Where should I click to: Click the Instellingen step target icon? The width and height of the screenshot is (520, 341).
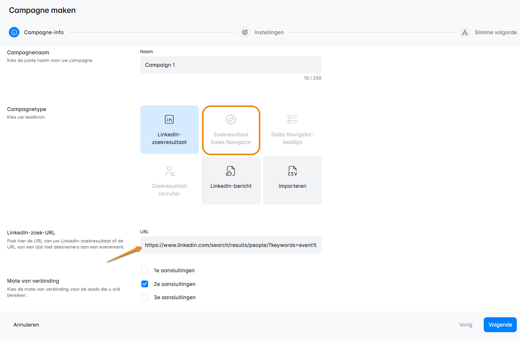pyautogui.click(x=245, y=33)
